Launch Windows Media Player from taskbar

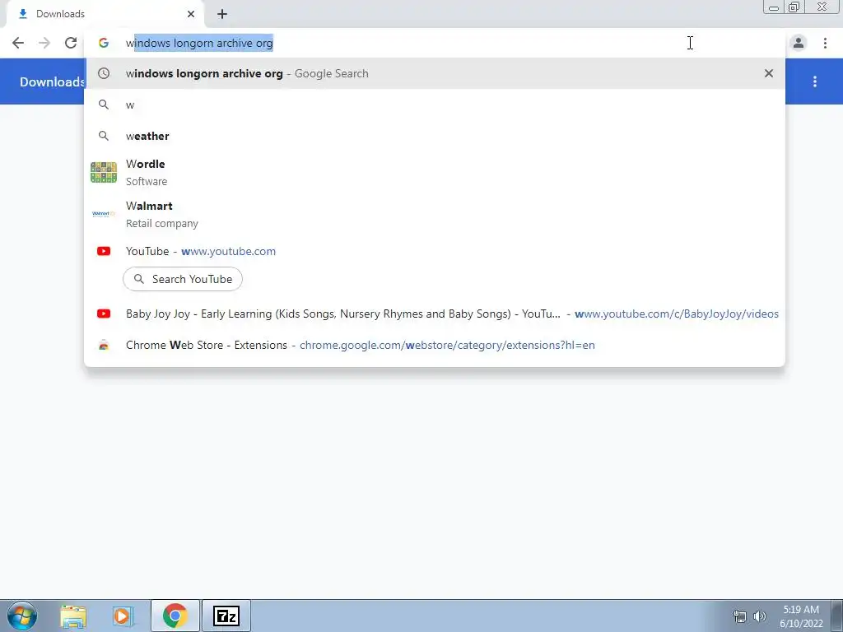click(123, 616)
